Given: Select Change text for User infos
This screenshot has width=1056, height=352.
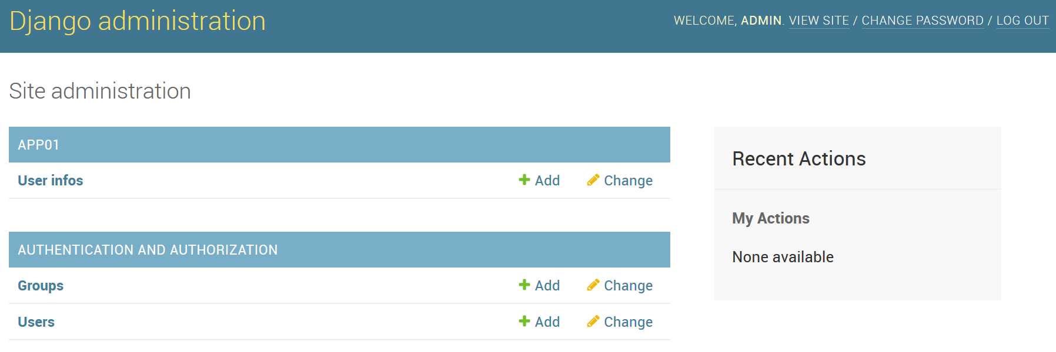Looking at the screenshot, I should [x=628, y=181].
